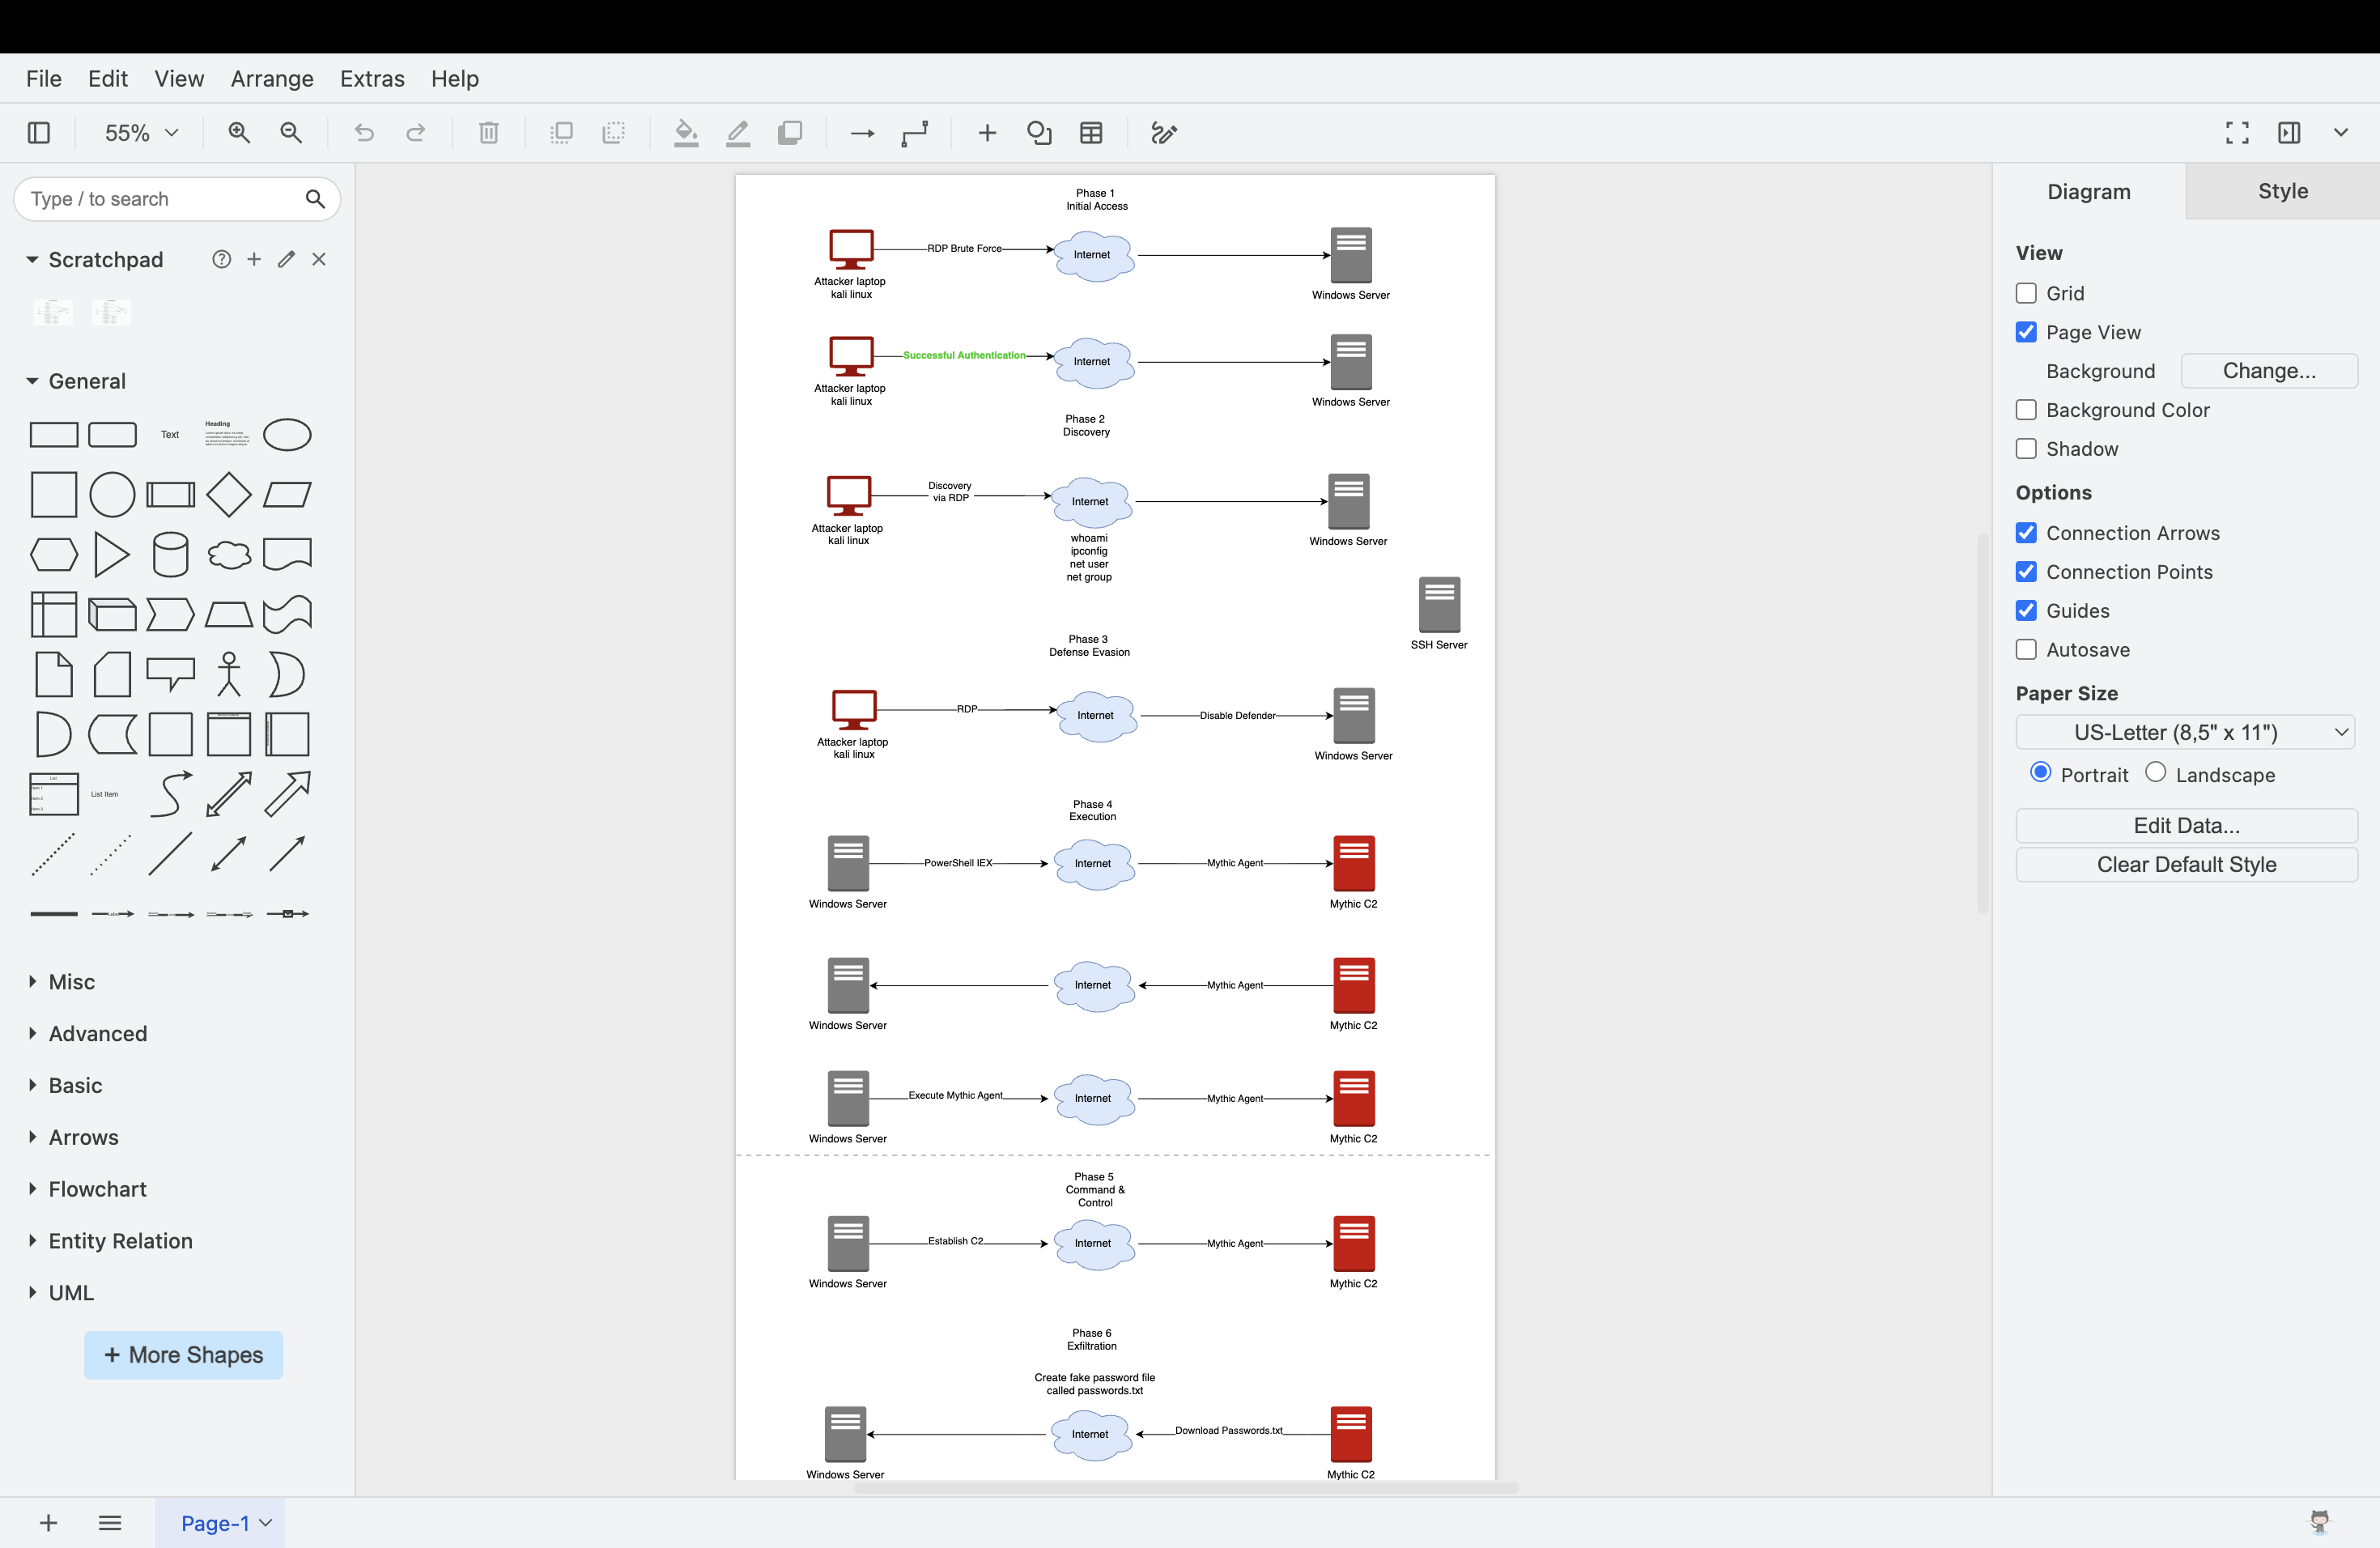Open the Arrange menu
The image size is (2380, 1548).
[272, 79]
